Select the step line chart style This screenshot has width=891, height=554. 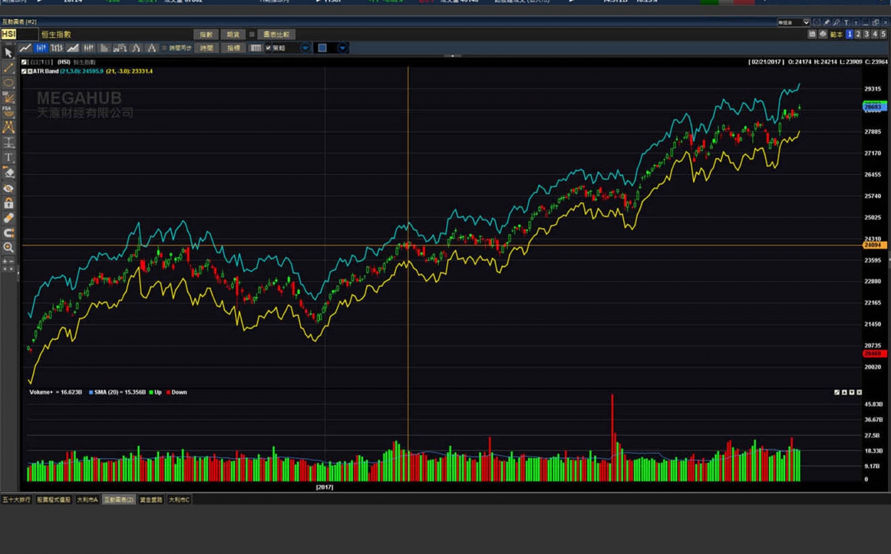[x=120, y=48]
